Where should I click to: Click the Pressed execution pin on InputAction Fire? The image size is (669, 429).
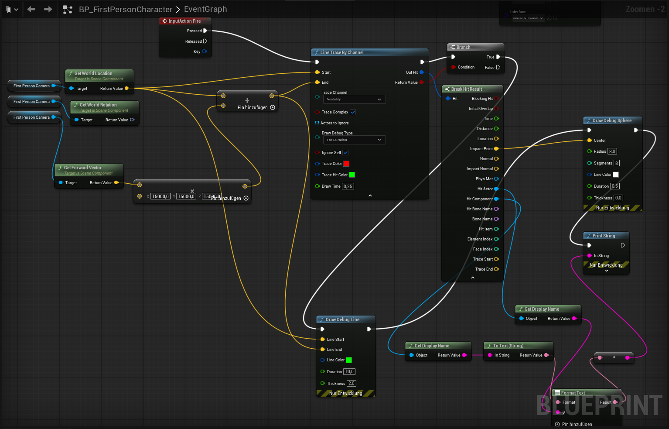205,31
